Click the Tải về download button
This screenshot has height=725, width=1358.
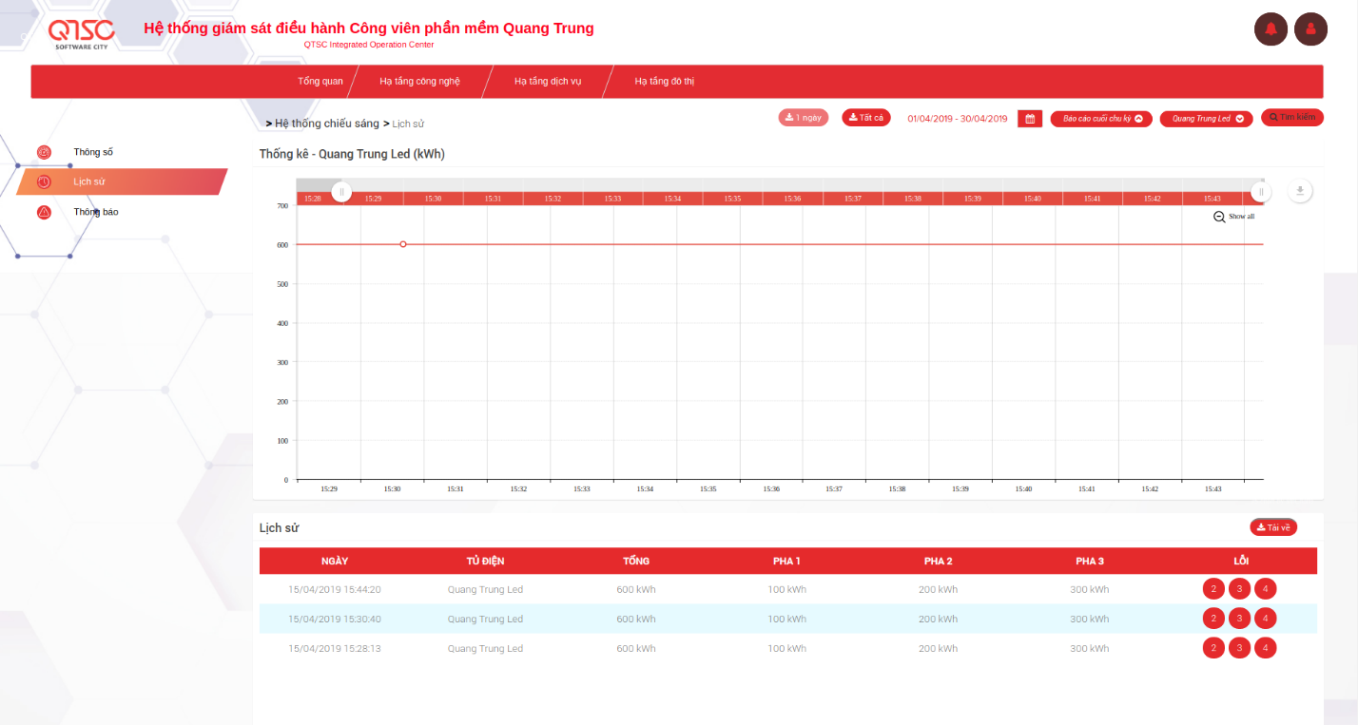coord(1273,527)
